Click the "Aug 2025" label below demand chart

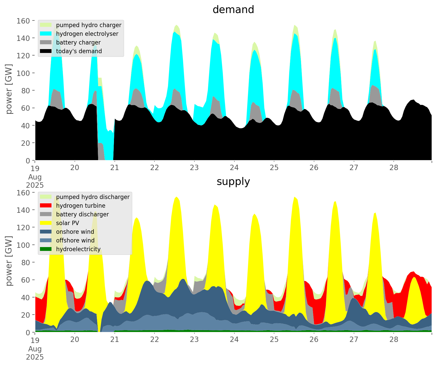(35, 181)
